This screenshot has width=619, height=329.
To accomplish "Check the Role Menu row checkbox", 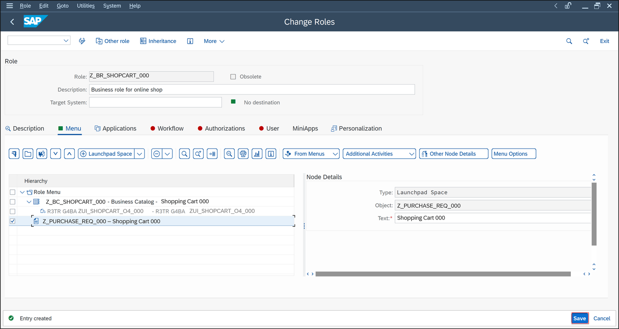I will click(x=12, y=192).
